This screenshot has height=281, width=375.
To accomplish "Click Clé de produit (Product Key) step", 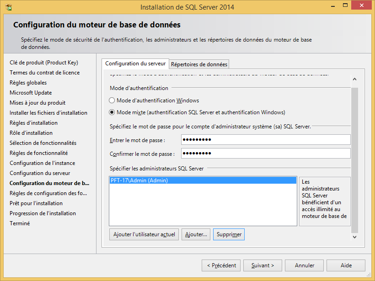I will tap(44, 63).
